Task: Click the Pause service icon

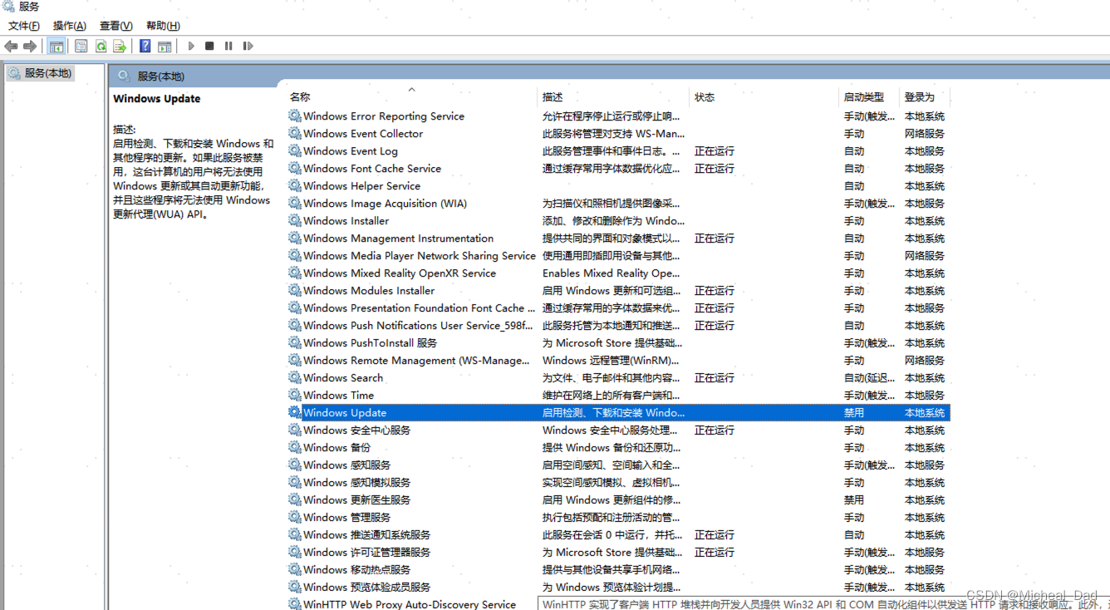Action: click(228, 47)
